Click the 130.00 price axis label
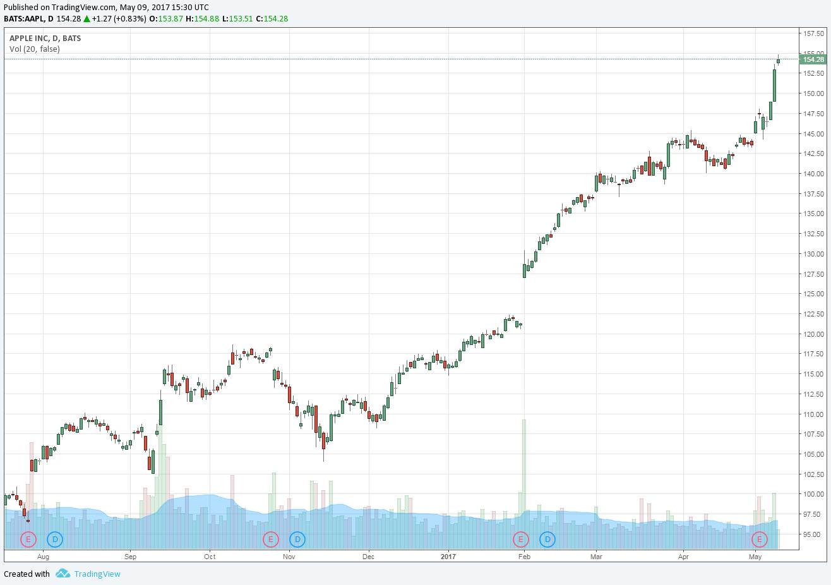Image resolution: width=831 pixels, height=585 pixels. 813,254
